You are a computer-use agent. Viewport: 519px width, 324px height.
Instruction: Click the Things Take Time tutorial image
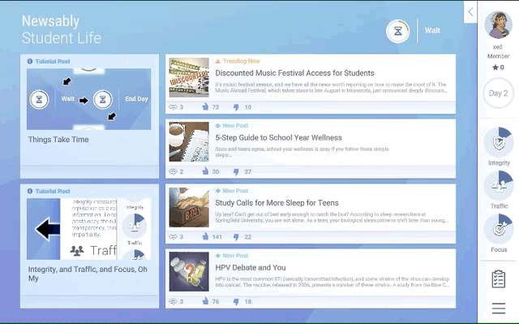click(x=88, y=99)
